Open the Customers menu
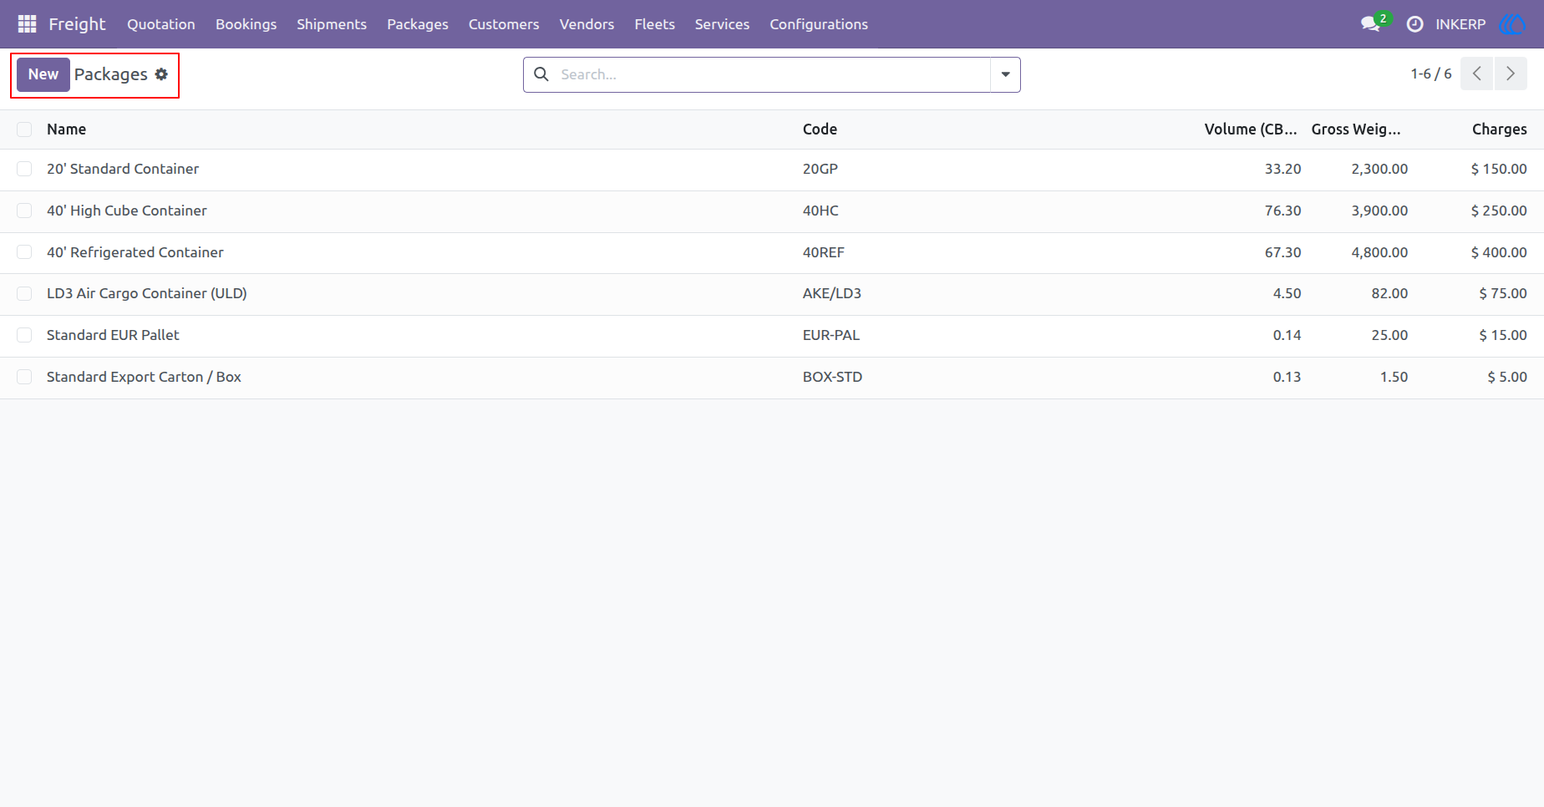1544x807 pixels. [504, 24]
